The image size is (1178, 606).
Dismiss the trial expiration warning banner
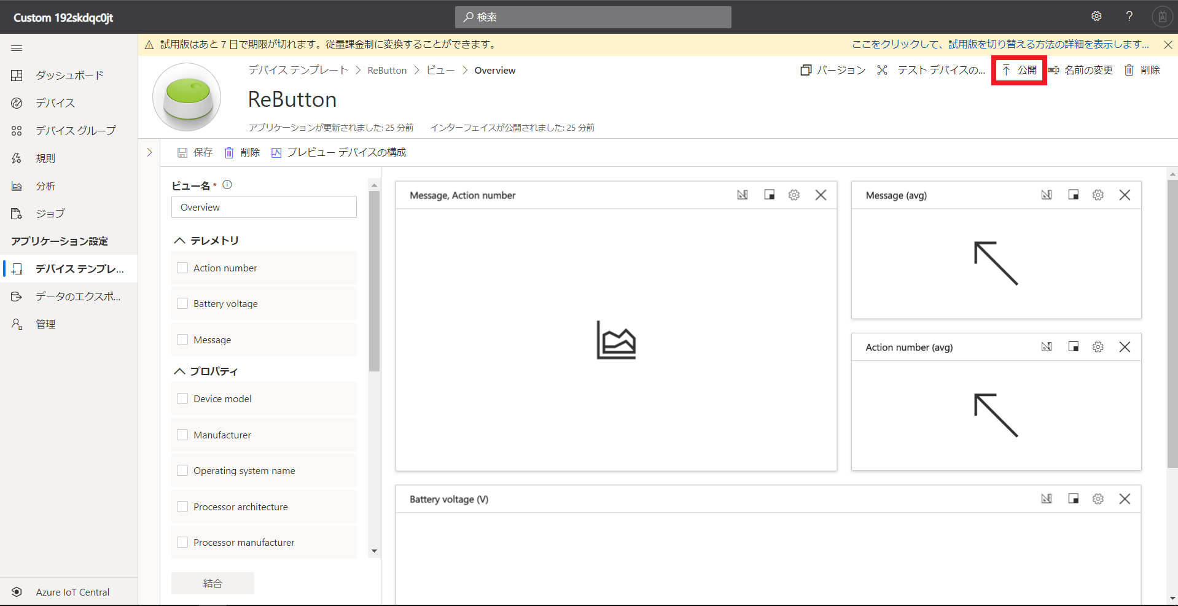pyautogui.click(x=1168, y=45)
